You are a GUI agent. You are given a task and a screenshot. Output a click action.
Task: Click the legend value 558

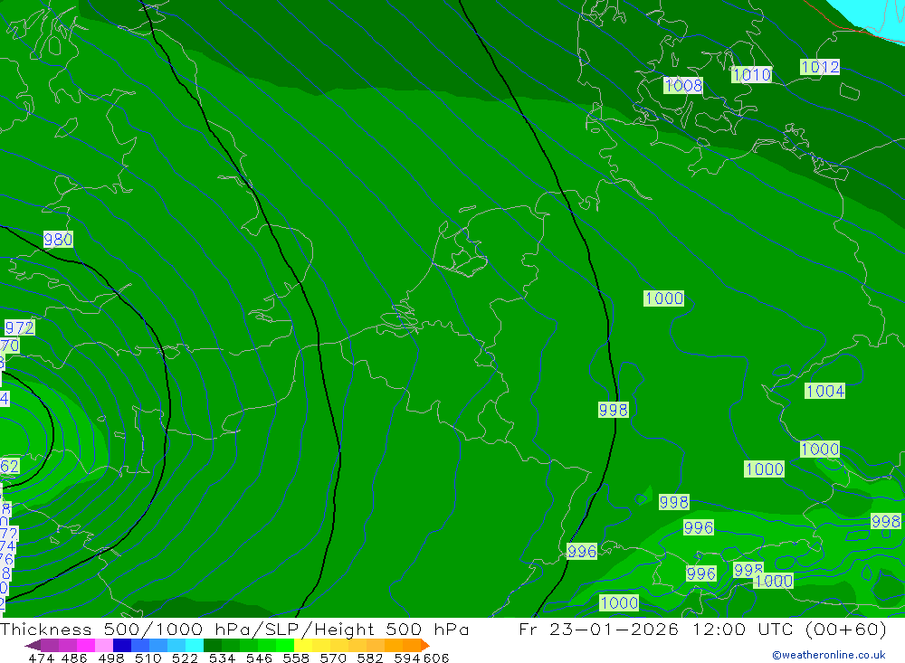tap(296, 658)
